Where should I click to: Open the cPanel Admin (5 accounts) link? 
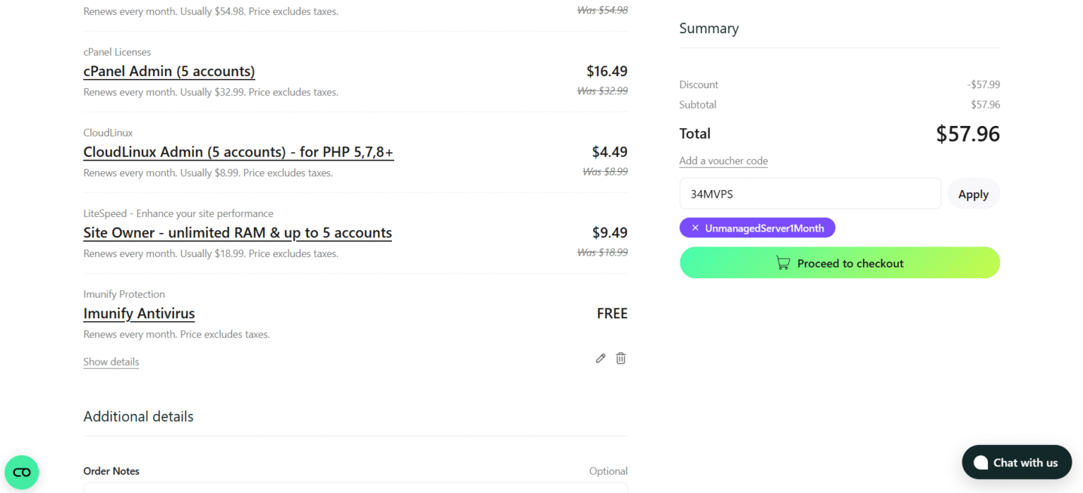[x=169, y=72]
